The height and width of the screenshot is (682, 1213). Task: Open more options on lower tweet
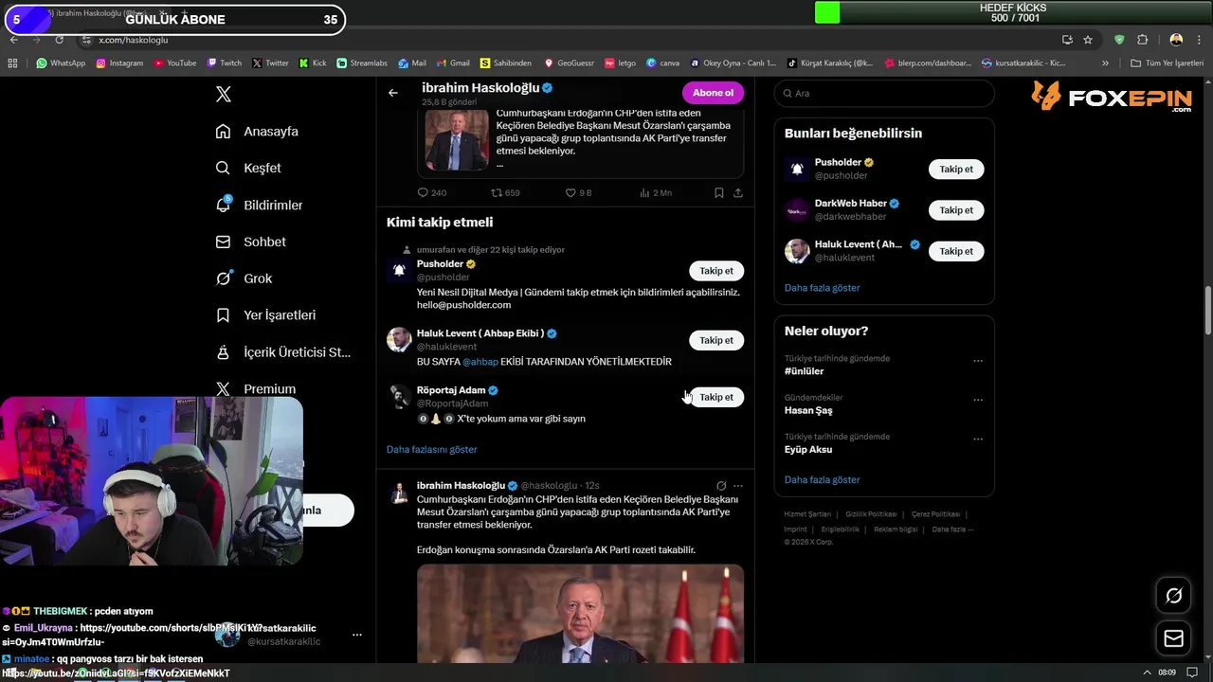coord(738,486)
